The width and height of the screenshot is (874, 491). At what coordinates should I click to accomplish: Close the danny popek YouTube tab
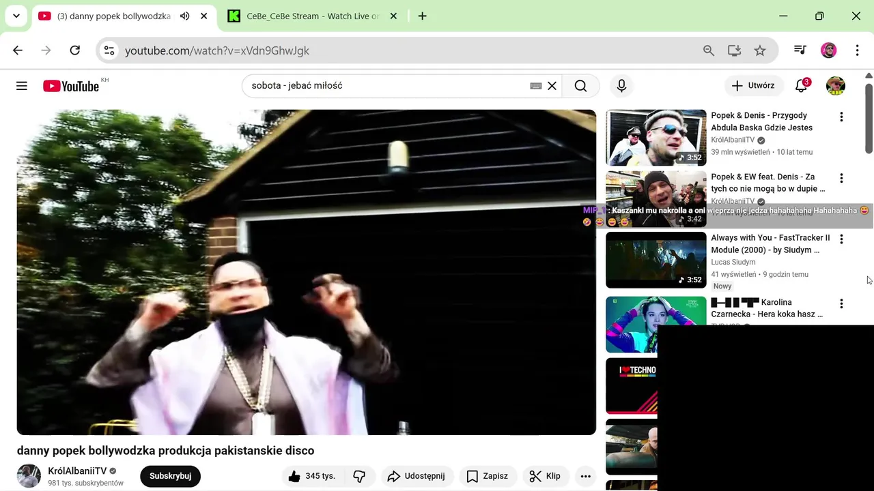pos(203,16)
